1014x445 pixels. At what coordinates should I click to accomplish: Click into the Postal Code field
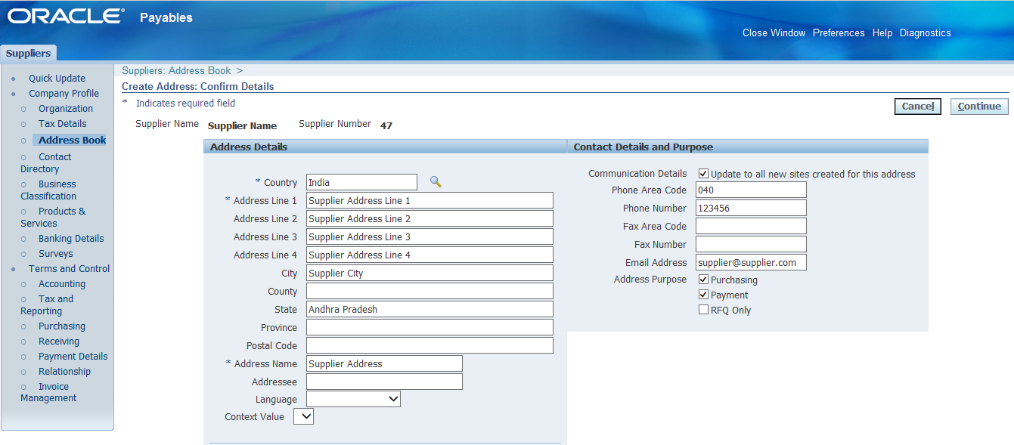click(429, 346)
